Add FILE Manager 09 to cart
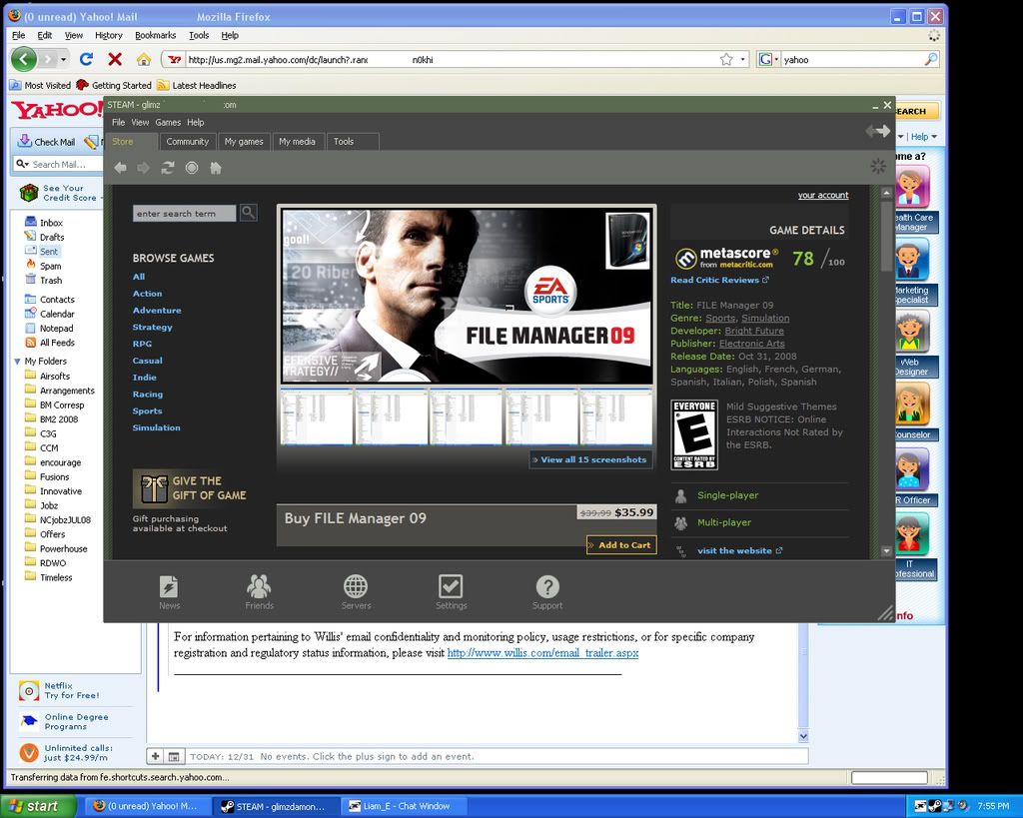Screen dimensions: 1023x818 coord(621,545)
